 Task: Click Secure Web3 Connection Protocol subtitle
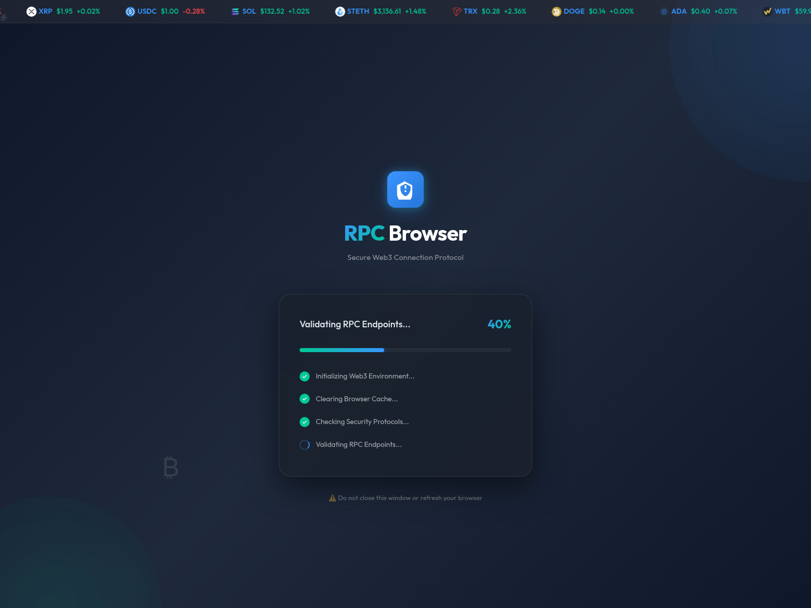405,257
